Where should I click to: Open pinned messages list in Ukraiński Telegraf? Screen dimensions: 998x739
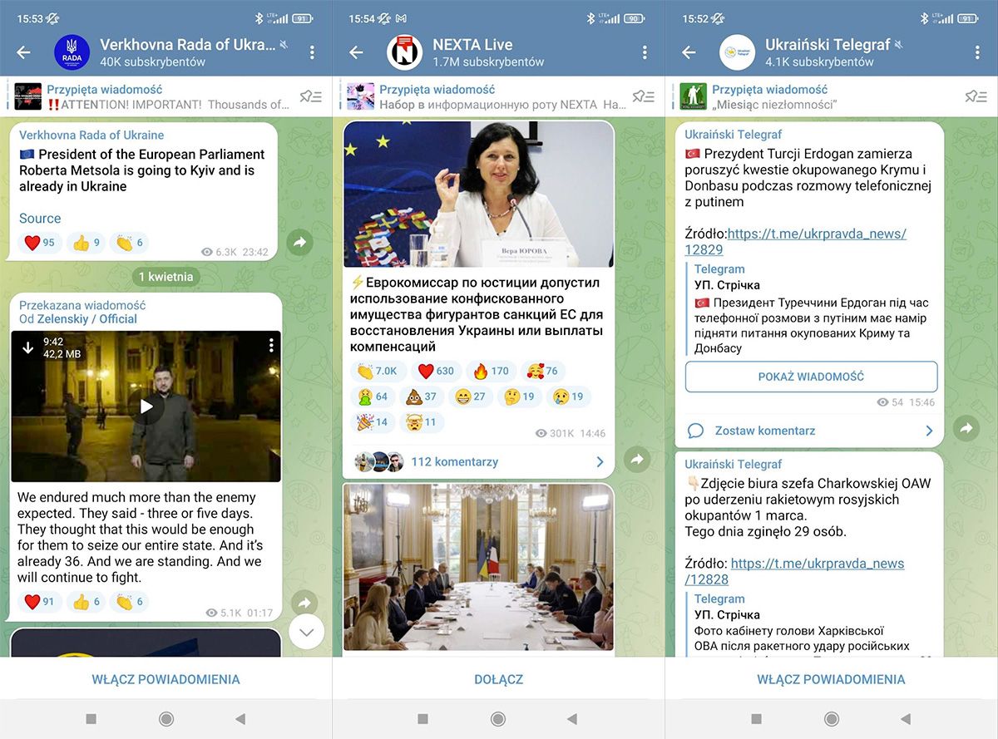point(976,97)
